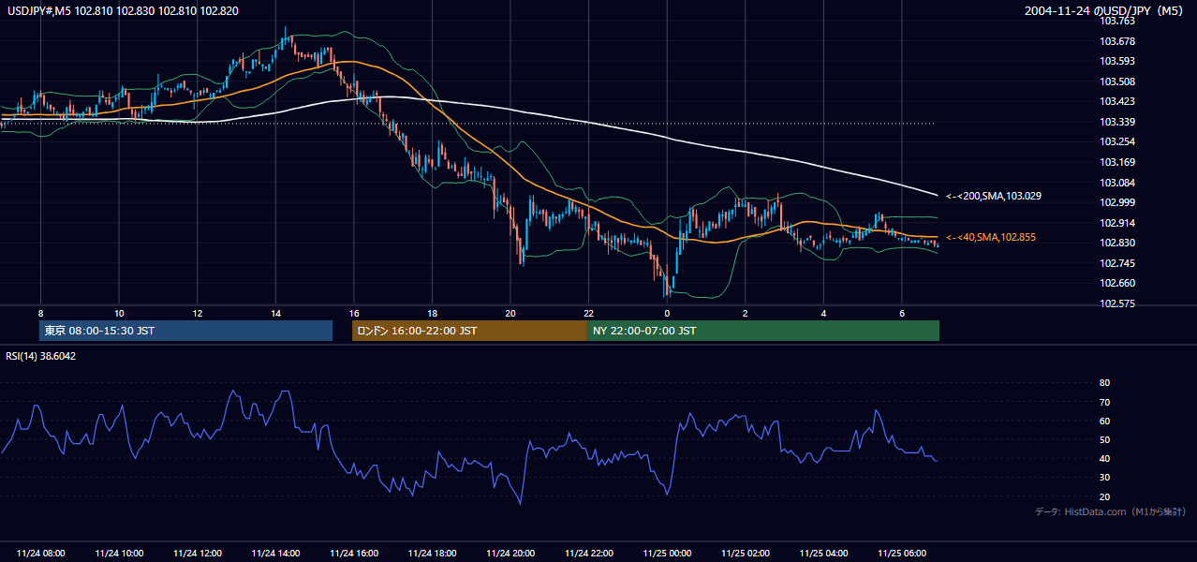
Task: Click the RSI(14) 38.6042 indicator label
Action: [41, 356]
